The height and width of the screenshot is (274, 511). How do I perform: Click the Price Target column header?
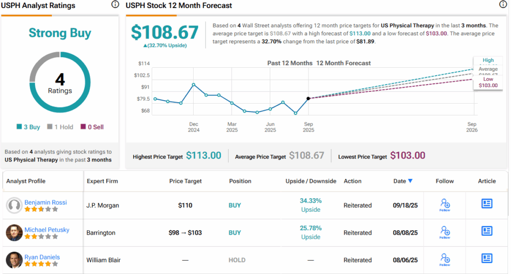(186, 181)
